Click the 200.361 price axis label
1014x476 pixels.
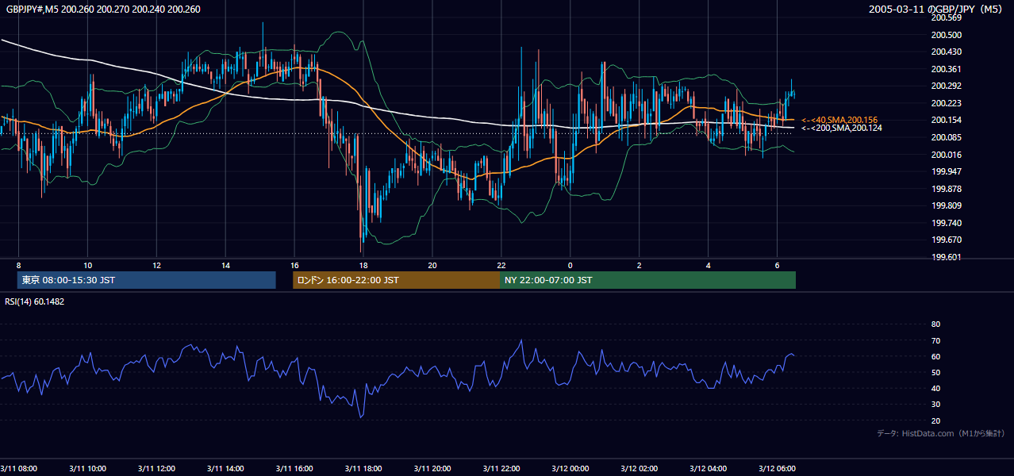click(947, 69)
